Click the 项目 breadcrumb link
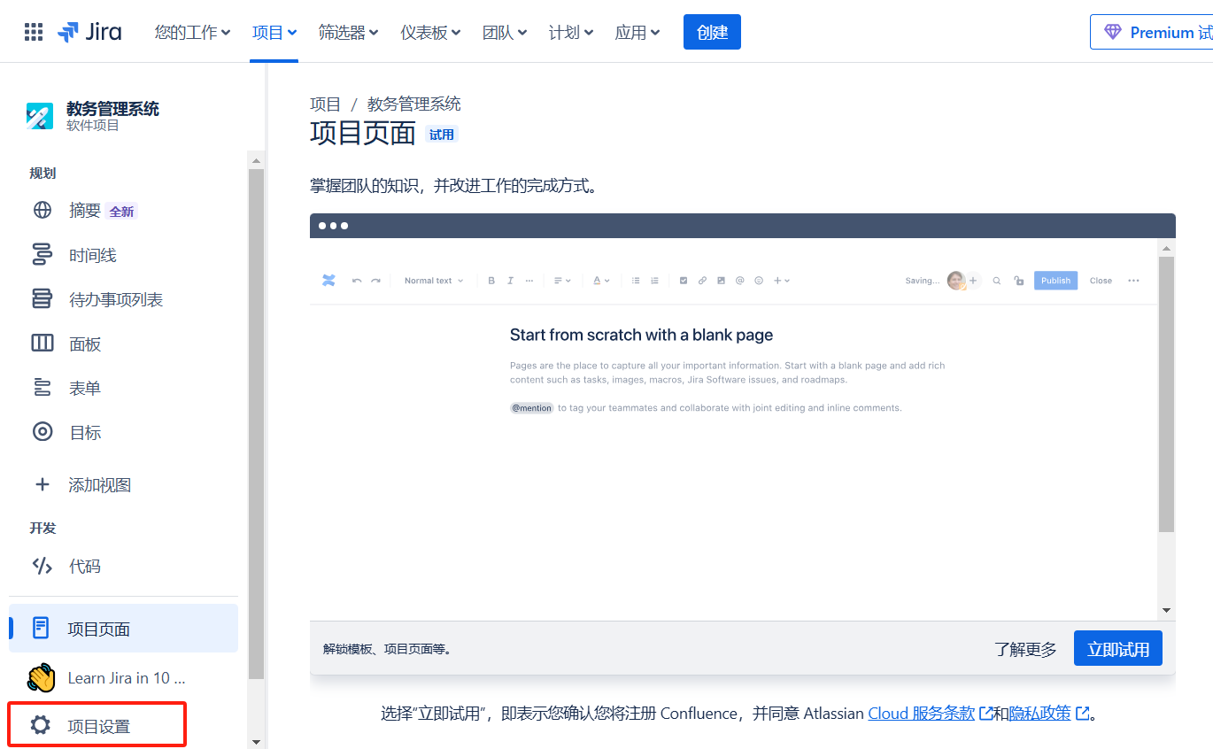The height and width of the screenshot is (749, 1213). point(325,104)
